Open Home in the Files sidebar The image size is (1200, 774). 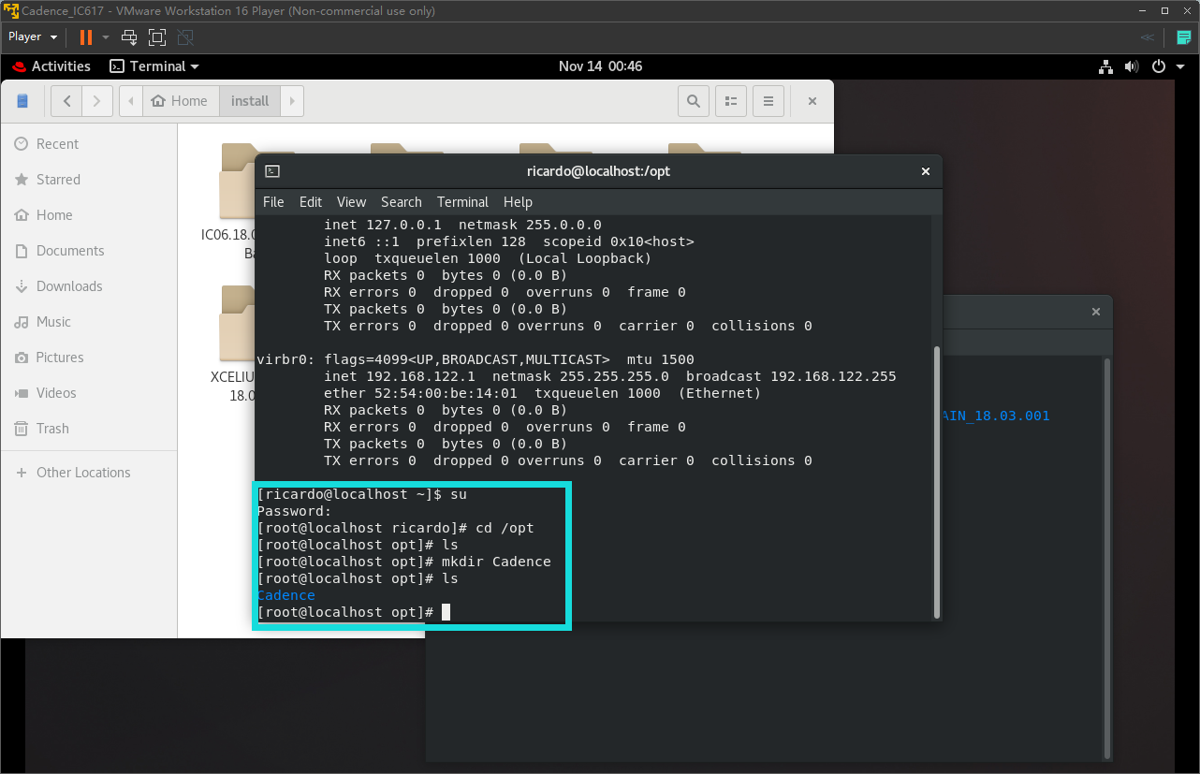pos(89,215)
